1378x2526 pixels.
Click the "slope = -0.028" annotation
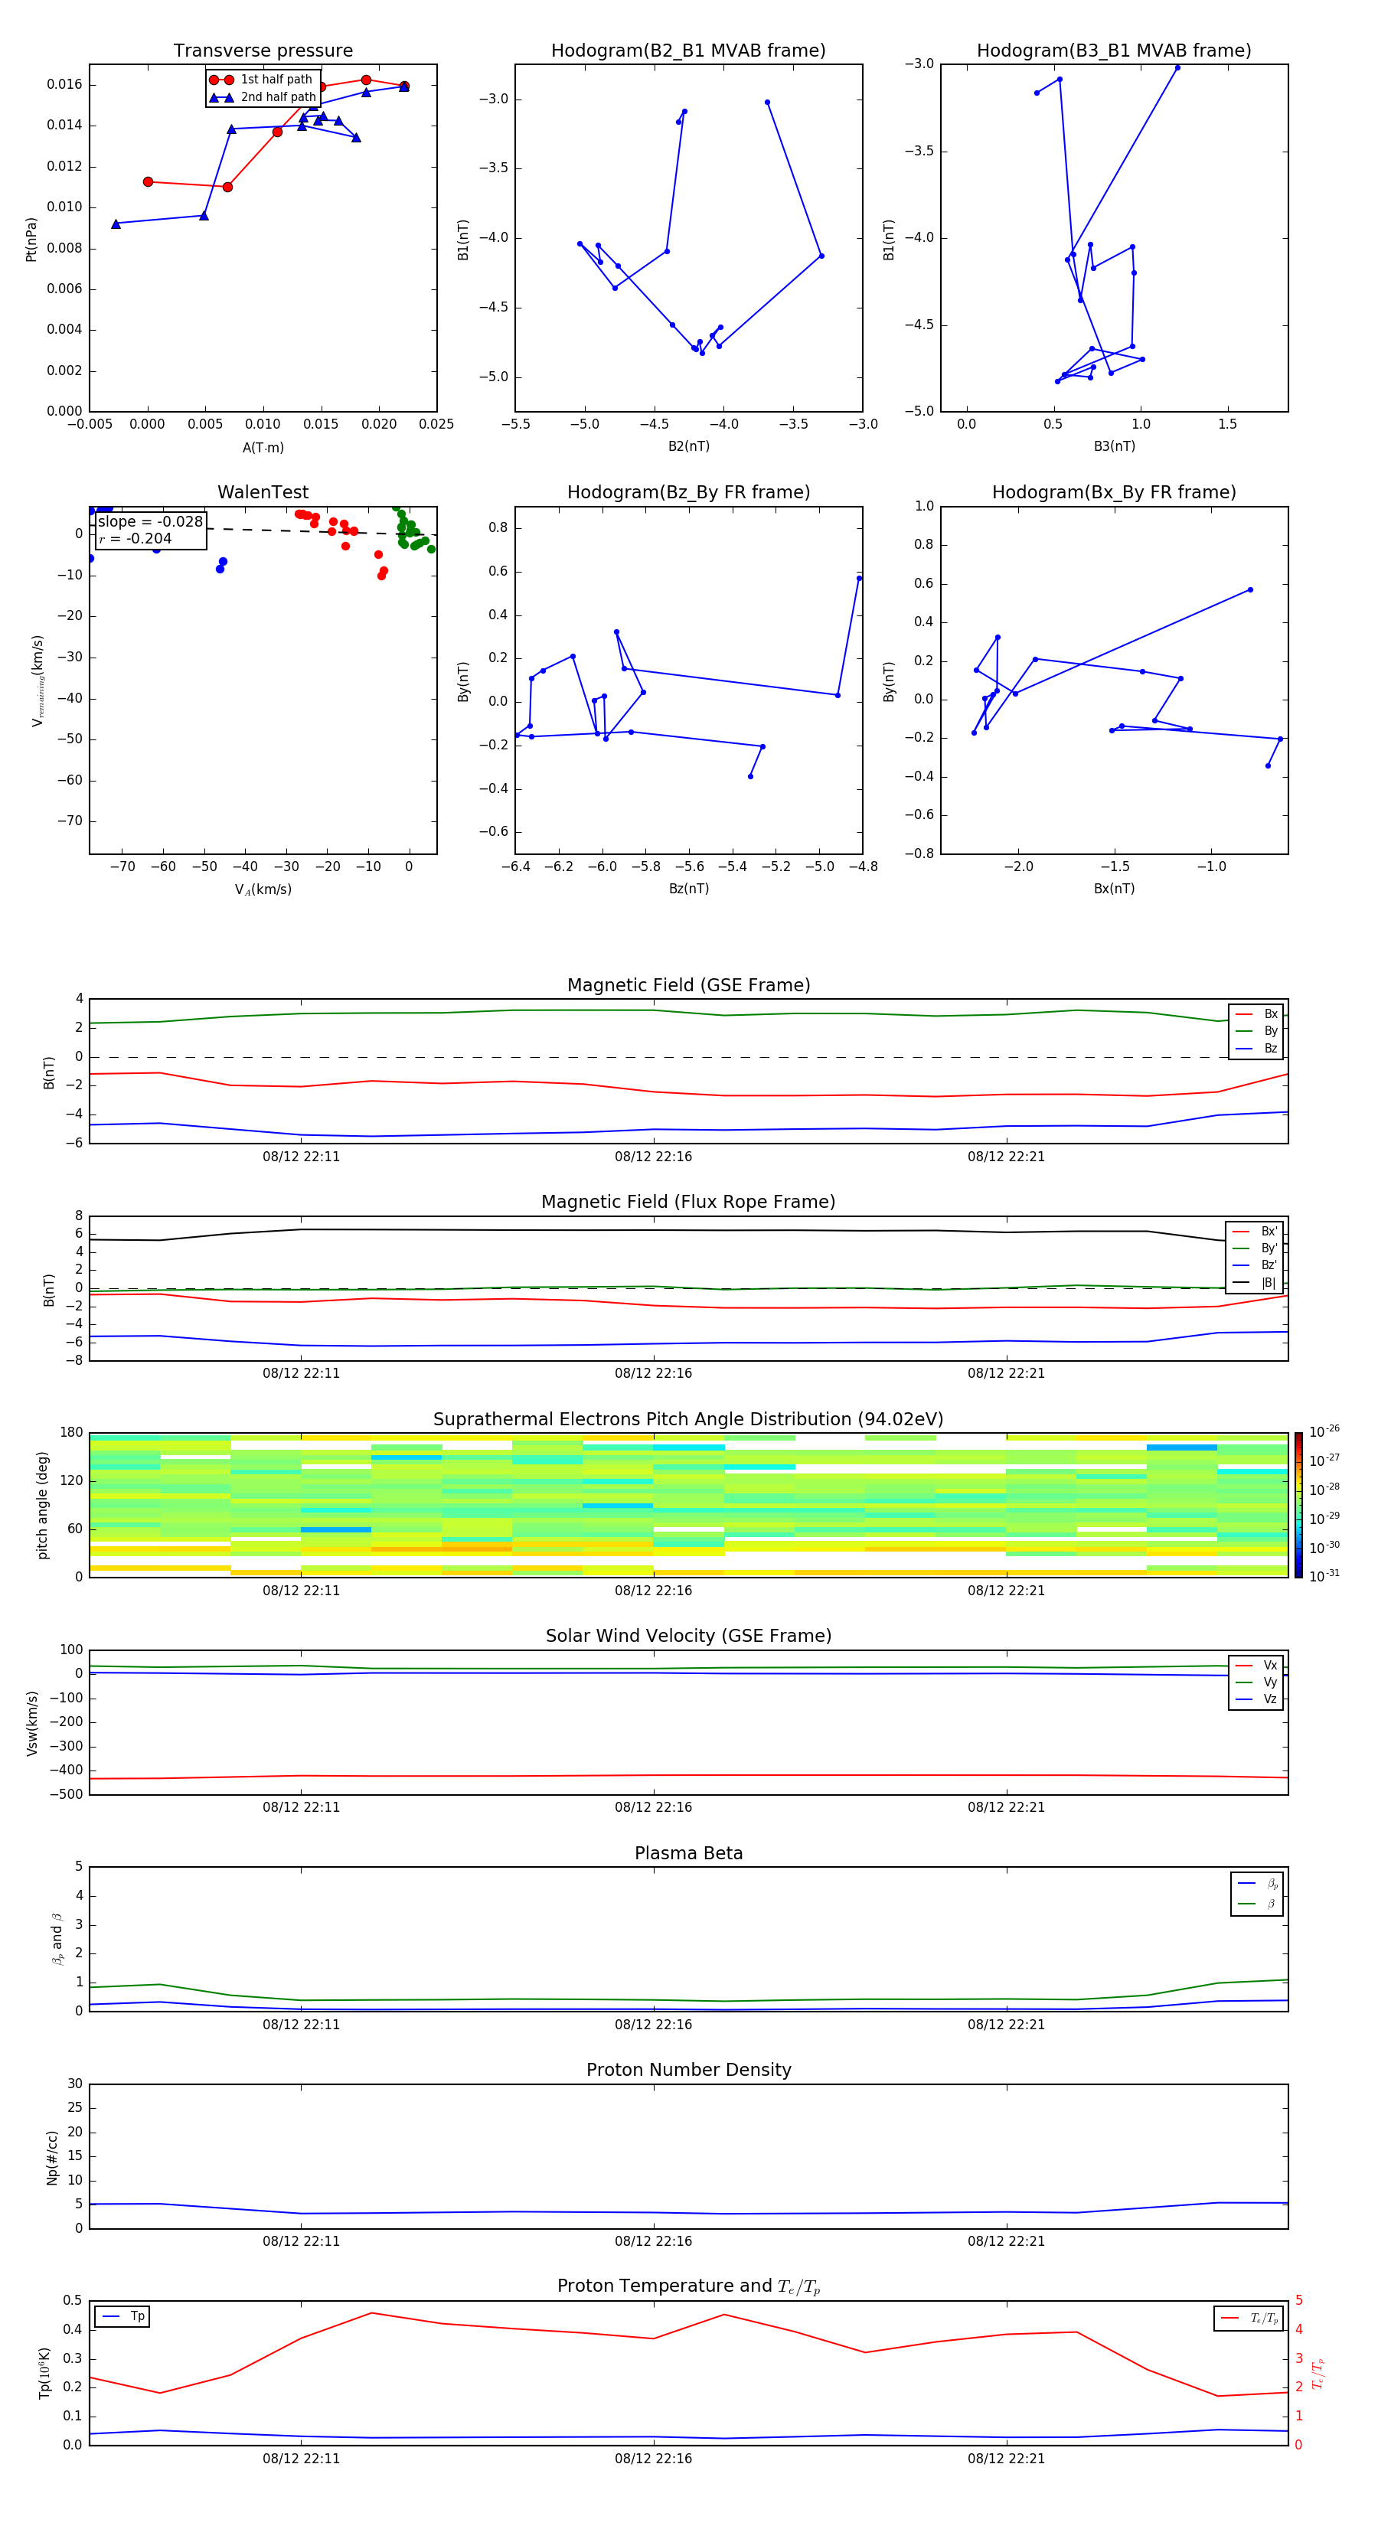150,522
